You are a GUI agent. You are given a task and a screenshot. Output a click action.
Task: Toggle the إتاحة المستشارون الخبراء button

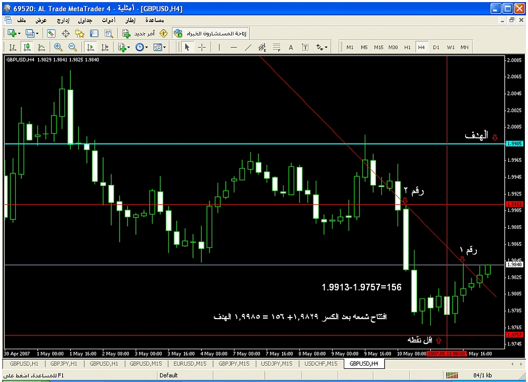211,33
